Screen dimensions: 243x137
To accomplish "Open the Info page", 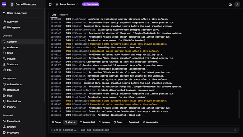I will [x=22, y=70].
